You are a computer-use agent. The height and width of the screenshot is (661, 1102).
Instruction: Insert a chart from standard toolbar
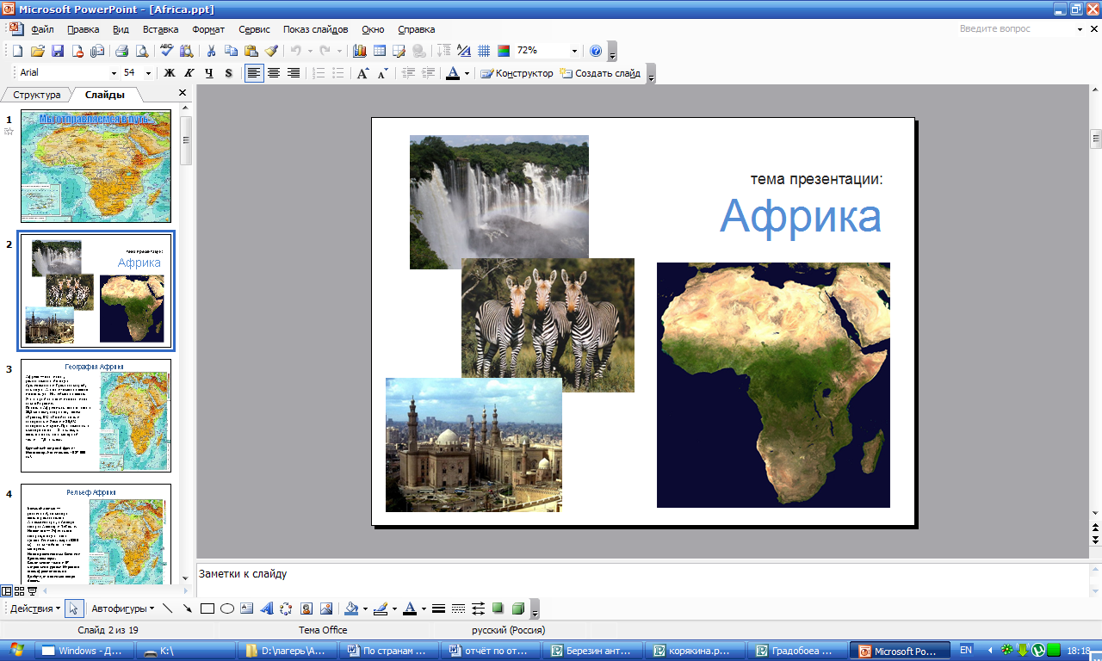359,51
